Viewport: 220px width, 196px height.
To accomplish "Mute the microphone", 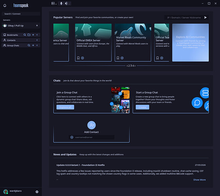I will click(61, 4).
